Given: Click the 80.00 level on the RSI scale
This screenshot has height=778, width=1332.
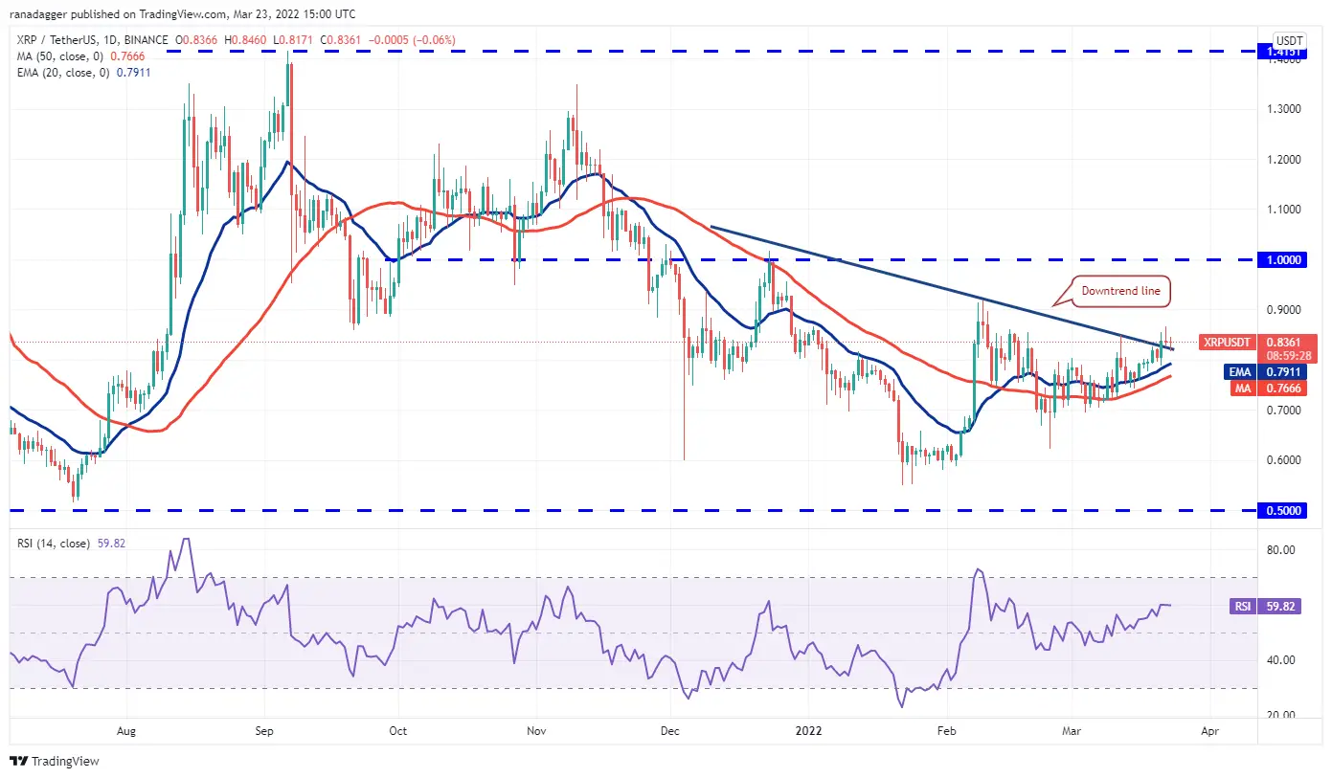Looking at the screenshot, I should 1281,550.
